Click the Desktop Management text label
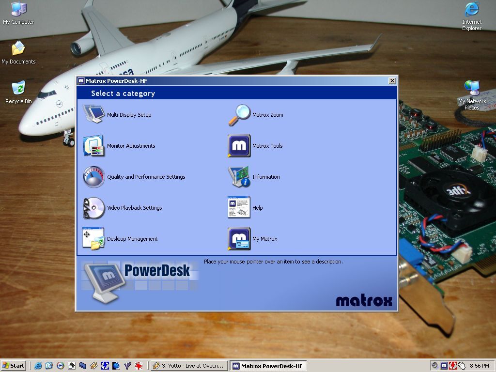Viewport: 496px width, 372px height. click(x=132, y=239)
